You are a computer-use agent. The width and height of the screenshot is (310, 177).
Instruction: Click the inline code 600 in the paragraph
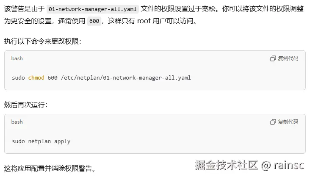tap(94, 21)
